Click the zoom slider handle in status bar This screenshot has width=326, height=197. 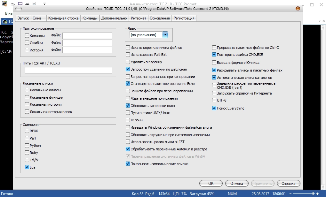coord(313,194)
